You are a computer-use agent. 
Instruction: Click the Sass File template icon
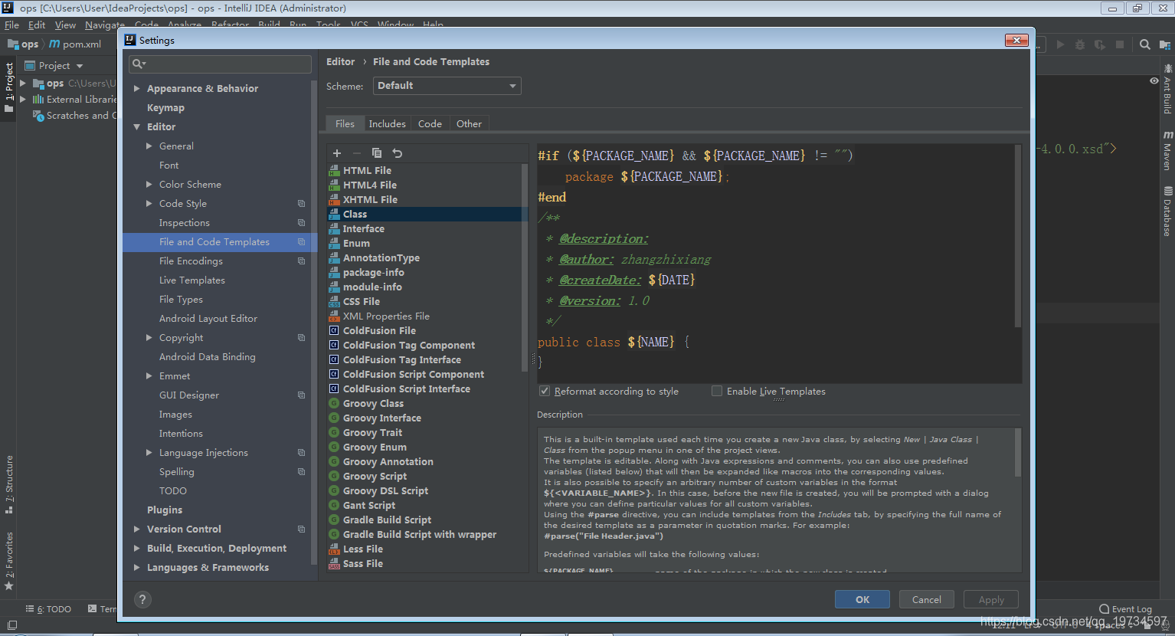tap(334, 563)
